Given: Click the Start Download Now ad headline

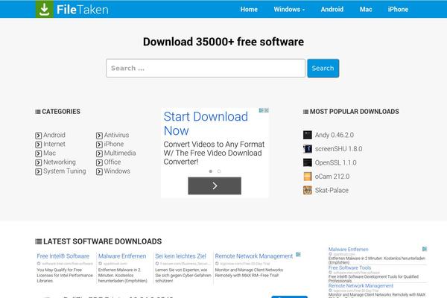Looking at the screenshot, I should (206, 124).
